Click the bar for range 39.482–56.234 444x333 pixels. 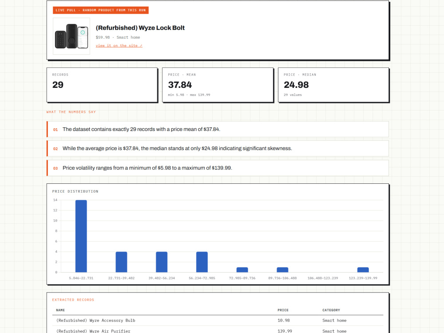[x=162, y=262]
